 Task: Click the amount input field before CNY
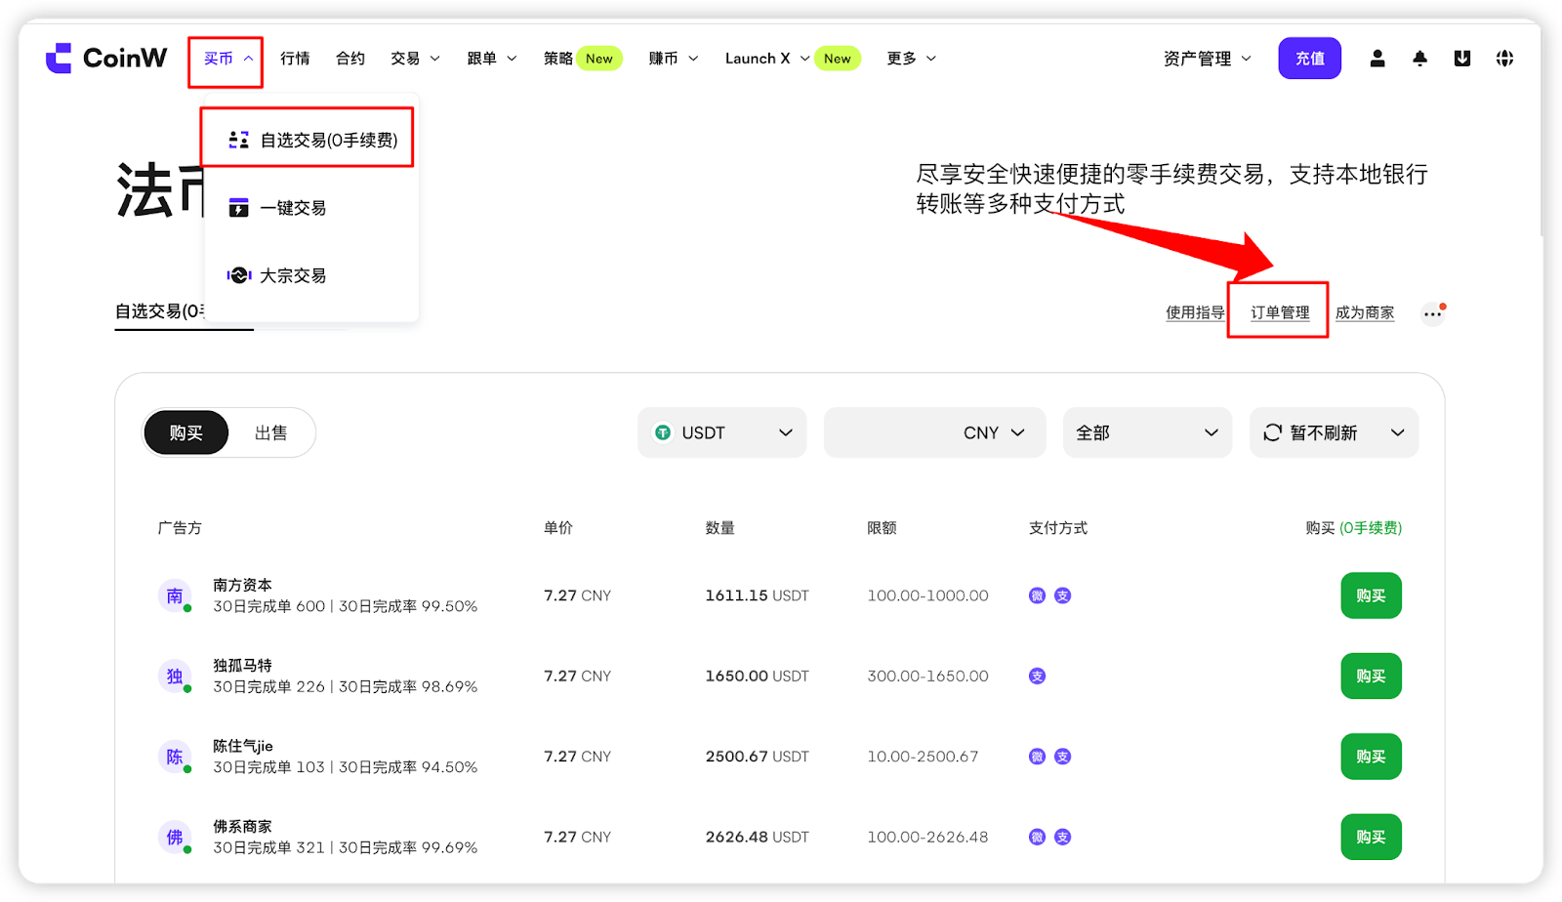coord(890,432)
